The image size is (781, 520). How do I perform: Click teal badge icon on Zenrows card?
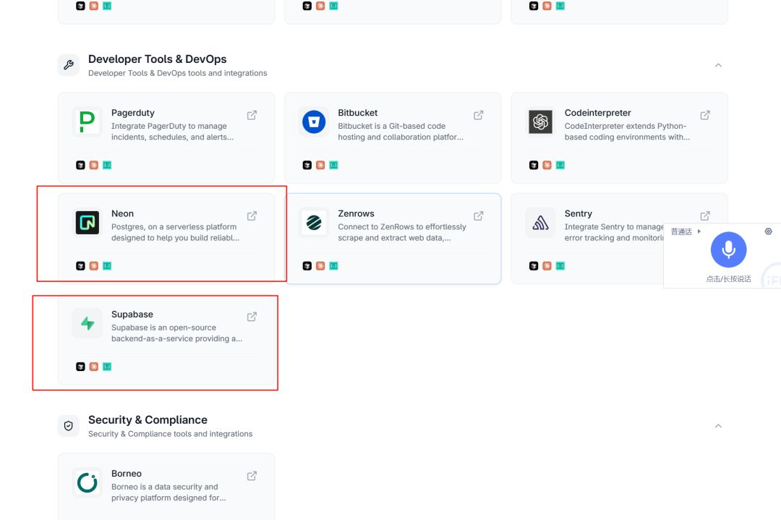click(x=333, y=266)
